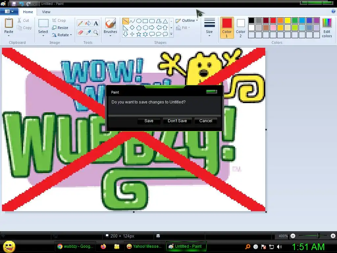Viewport: 337px width, 253px height.
Task: Expand the Select dropdown arrow
Action: coord(43,36)
